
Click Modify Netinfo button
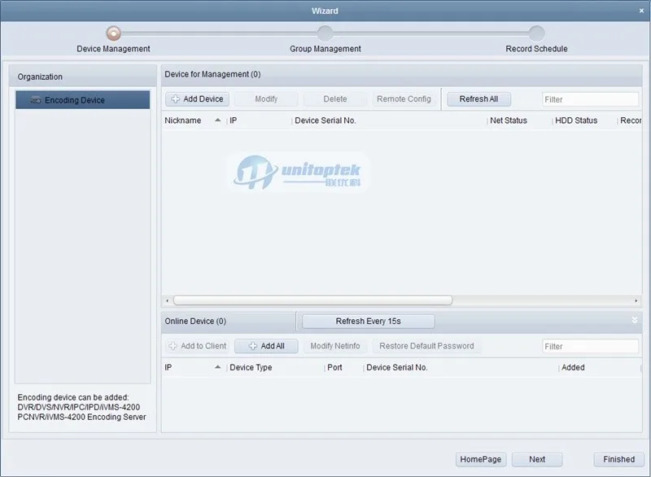click(x=335, y=346)
